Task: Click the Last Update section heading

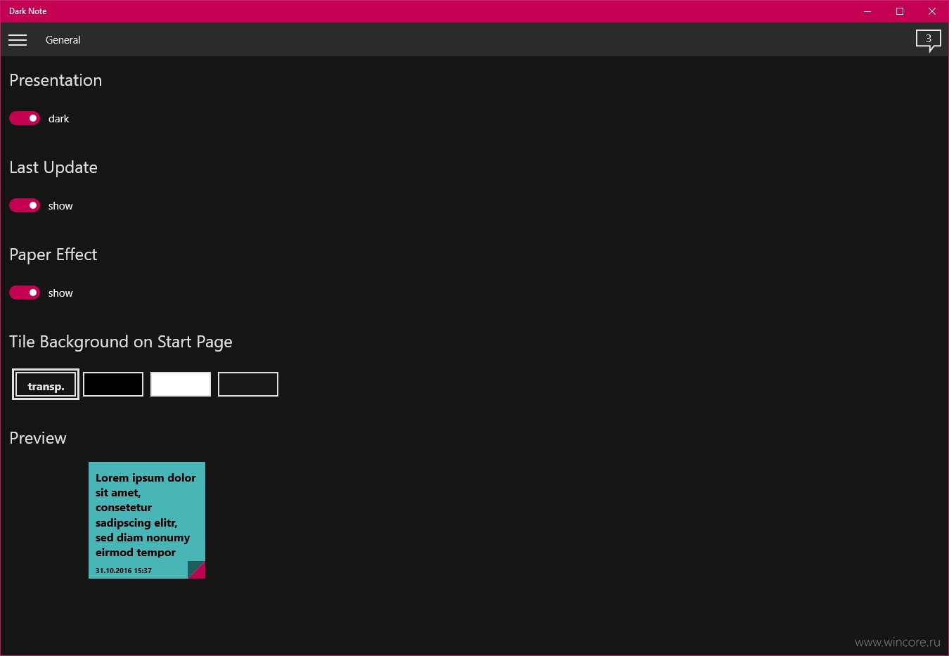Action: point(53,167)
